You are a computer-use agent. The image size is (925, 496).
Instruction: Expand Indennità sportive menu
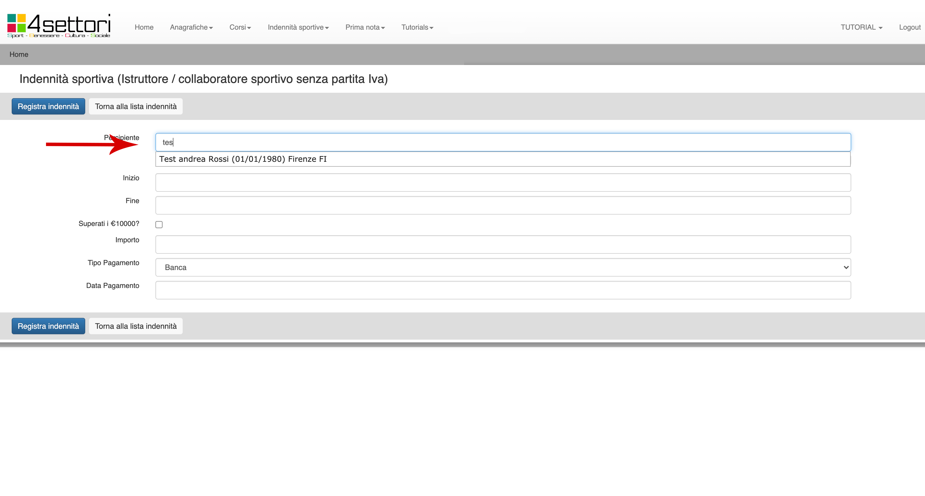tap(298, 27)
